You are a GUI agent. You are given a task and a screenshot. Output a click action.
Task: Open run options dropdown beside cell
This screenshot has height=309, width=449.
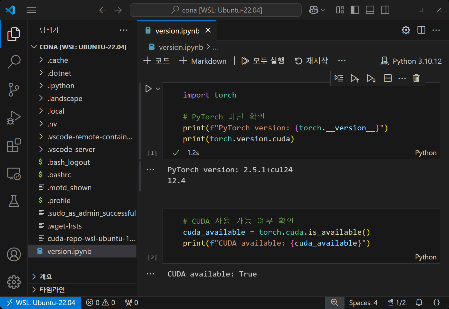[158, 89]
